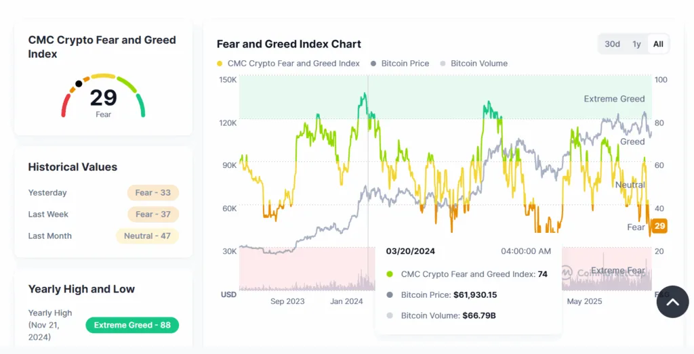Toggle the CMC Crypto Fear and Greed Index legend label
694x354 pixels.
pos(293,64)
